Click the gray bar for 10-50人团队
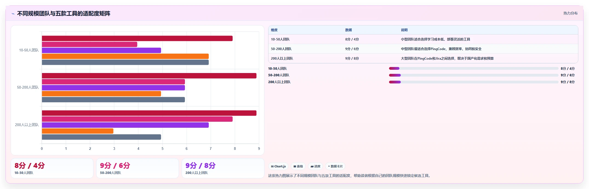This screenshot has width=589, height=189. tap(125, 62)
